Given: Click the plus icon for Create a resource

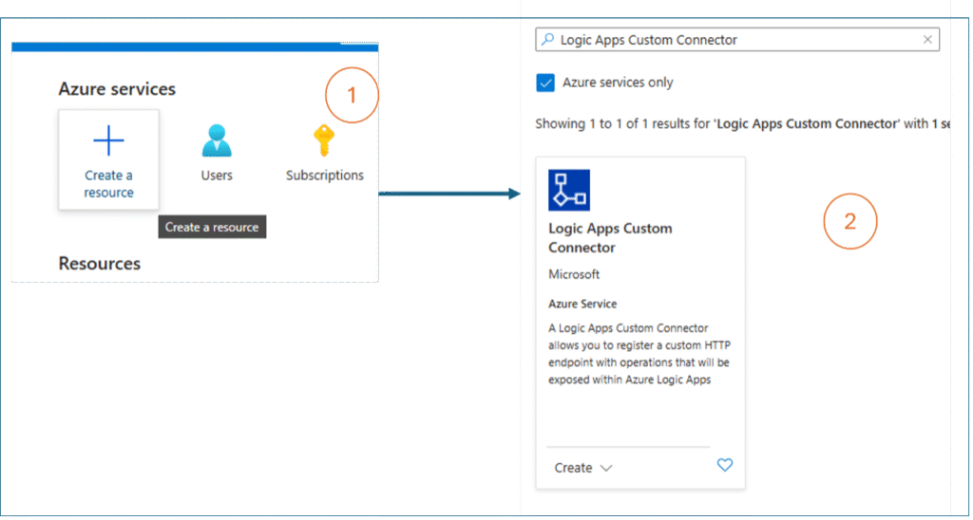Looking at the screenshot, I should tap(108, 141).
